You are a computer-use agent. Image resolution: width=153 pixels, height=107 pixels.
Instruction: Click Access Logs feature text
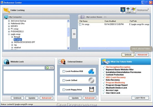point(112,90)
